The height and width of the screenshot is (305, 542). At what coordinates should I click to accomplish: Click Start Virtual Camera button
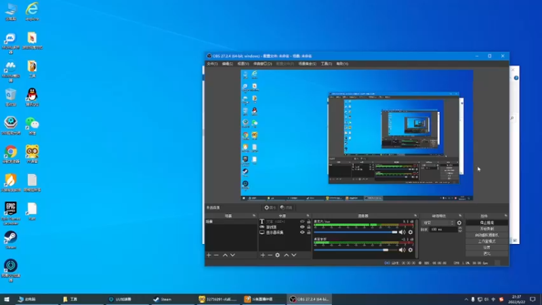486,235
